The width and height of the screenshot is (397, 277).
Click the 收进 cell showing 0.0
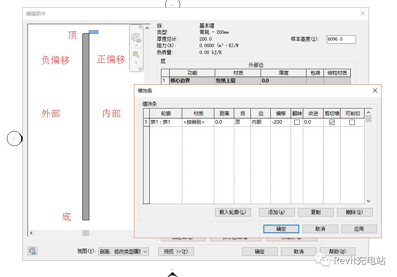coord(313,122)
